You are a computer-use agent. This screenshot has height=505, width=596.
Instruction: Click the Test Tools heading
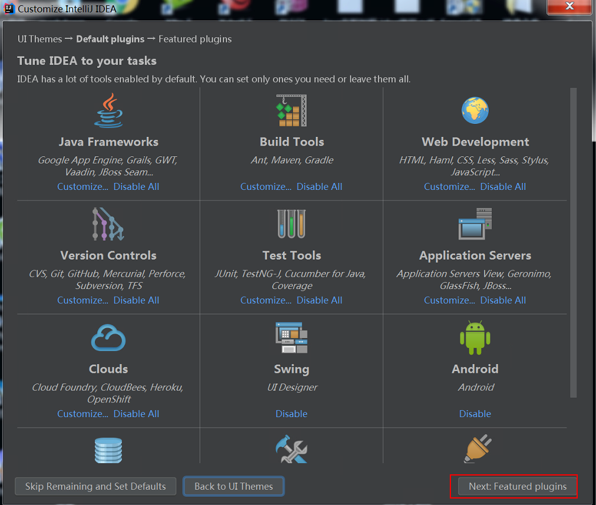[x=292, y=255]
